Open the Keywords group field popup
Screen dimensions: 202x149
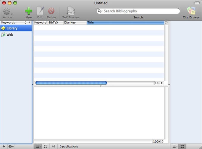click(14, 23)
